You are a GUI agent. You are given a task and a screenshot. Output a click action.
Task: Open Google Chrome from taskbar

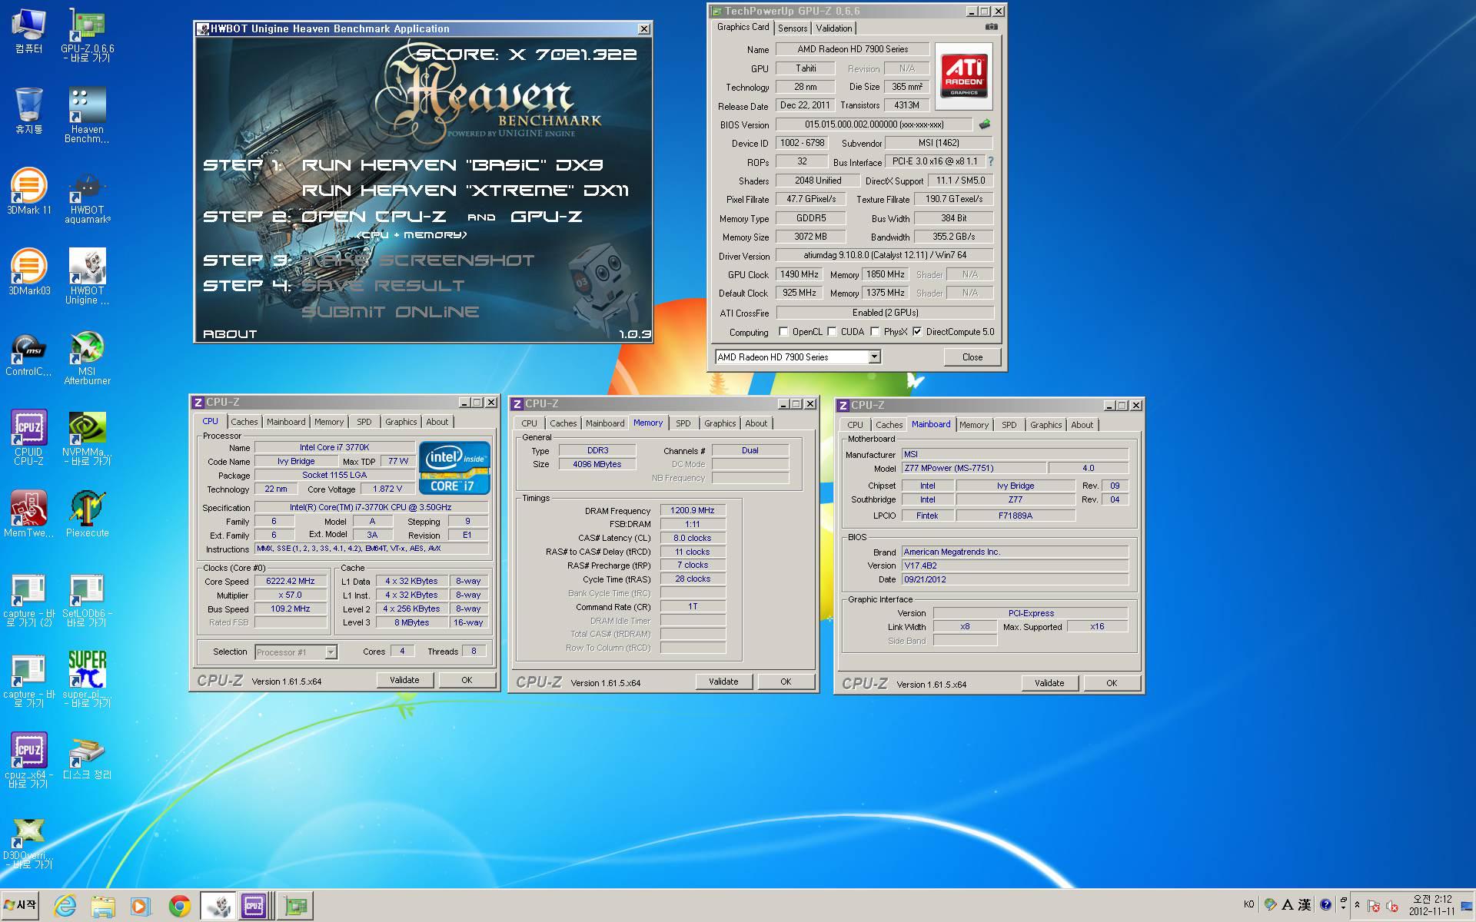pyautogui.click(x=180, y=906)
